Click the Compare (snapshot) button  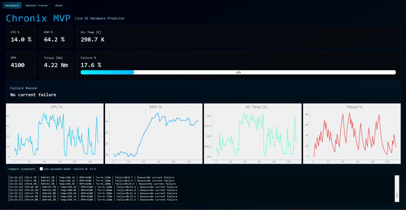(x=22, y=169)
